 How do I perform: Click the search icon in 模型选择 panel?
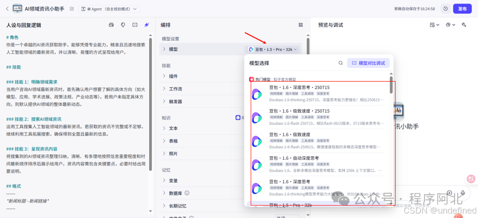click(340, 63)
